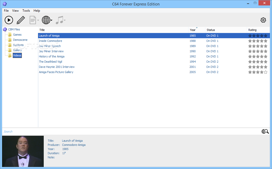Select Dave Haynie 2001 Interview video
This screenshot has width=272, height=169.
click(56, 67)
